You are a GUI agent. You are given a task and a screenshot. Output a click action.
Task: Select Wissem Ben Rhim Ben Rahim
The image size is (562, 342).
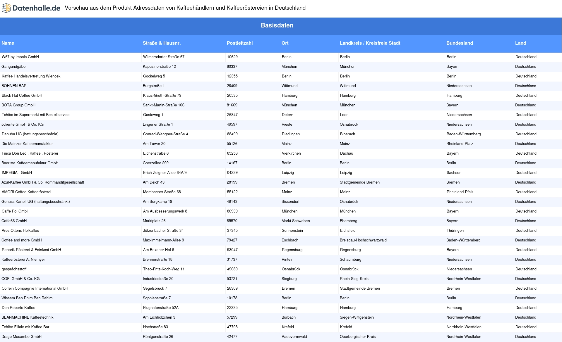coord(27,298)
